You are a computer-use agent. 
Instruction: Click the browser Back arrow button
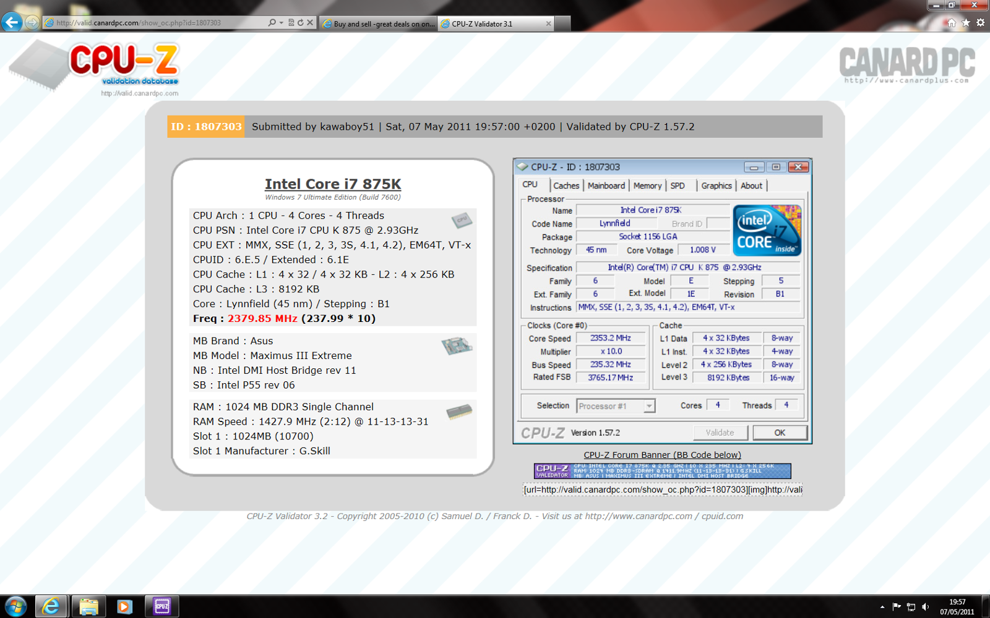(x=12, y=22)
